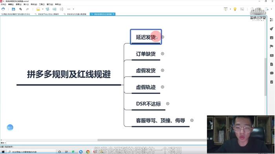Open the Edit menu, second in the menu bar
Viewport: 275px width, 154px height.
pos(11,4)
